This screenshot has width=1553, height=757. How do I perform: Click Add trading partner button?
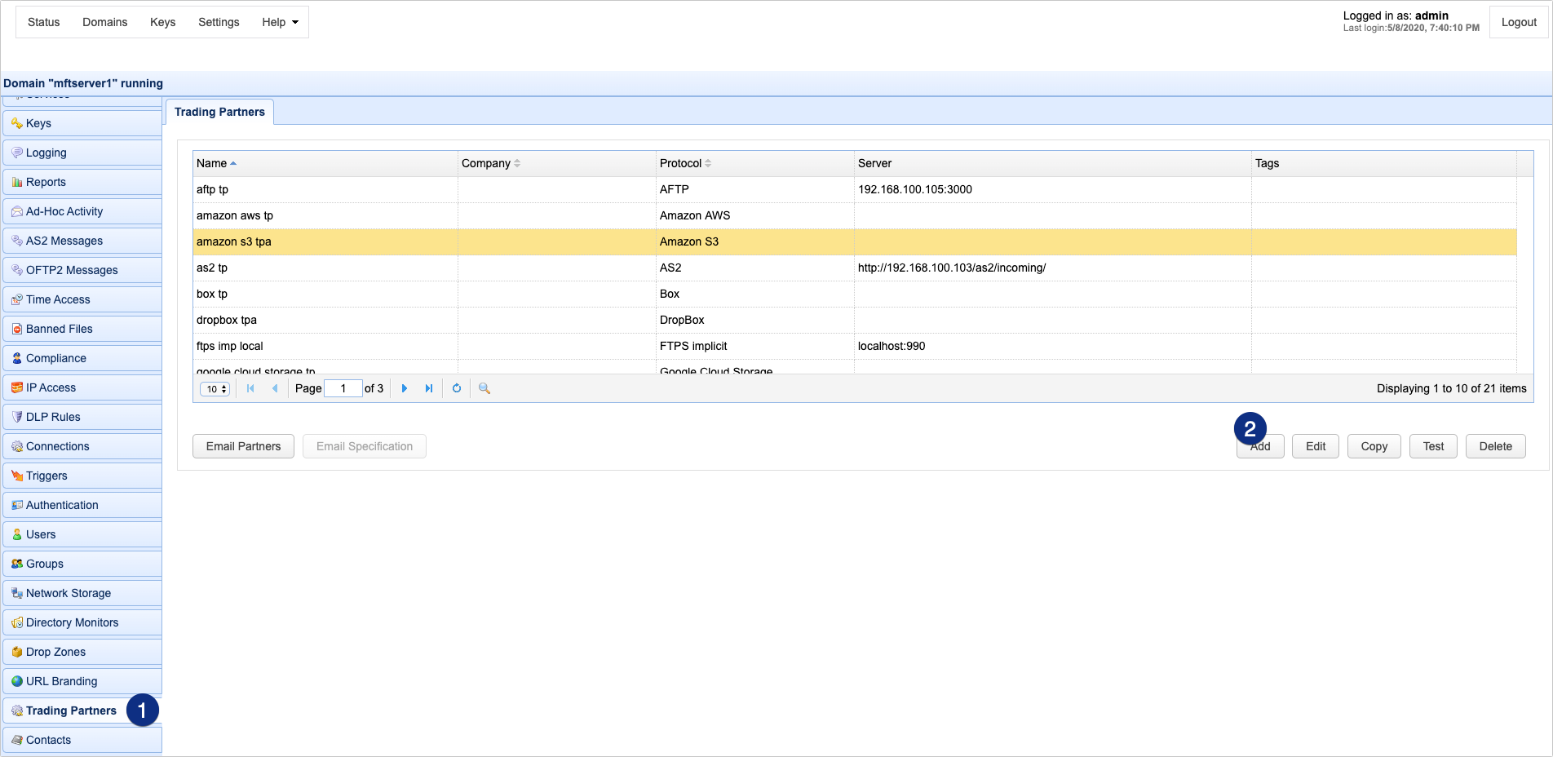[1260, 446]
